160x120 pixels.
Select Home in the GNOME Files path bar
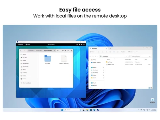pos(31,51)
